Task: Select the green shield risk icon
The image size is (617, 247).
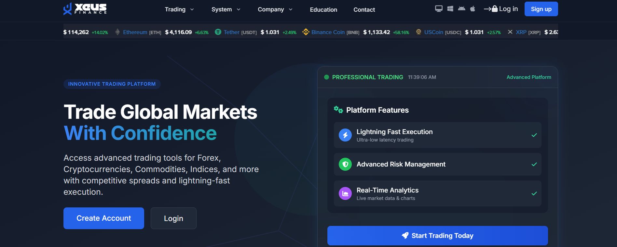Action: (345, 164)
